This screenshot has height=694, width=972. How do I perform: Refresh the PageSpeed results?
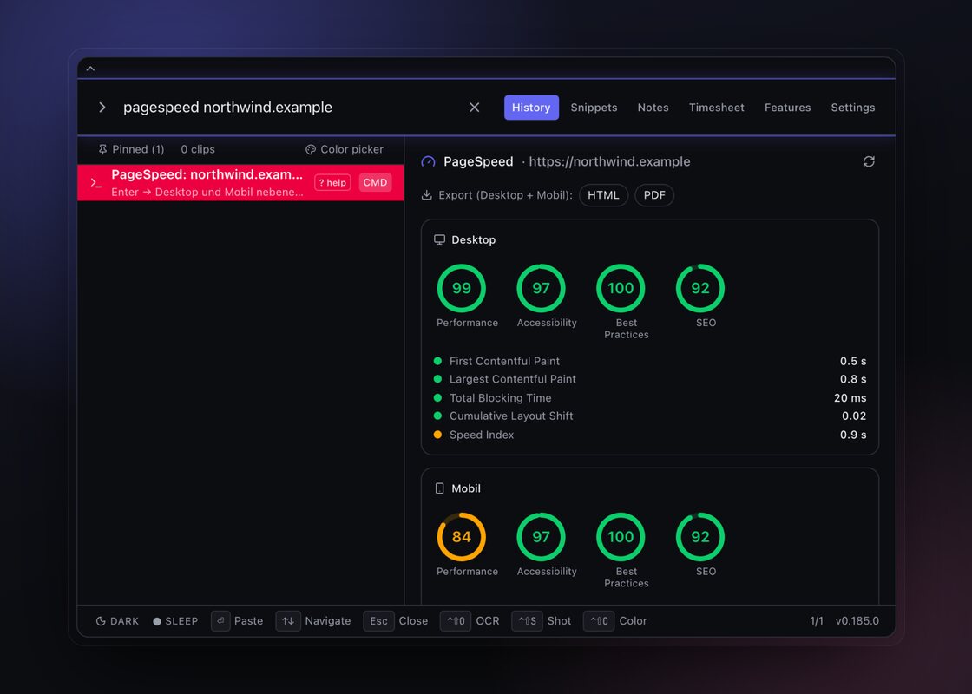coord(869,161)
